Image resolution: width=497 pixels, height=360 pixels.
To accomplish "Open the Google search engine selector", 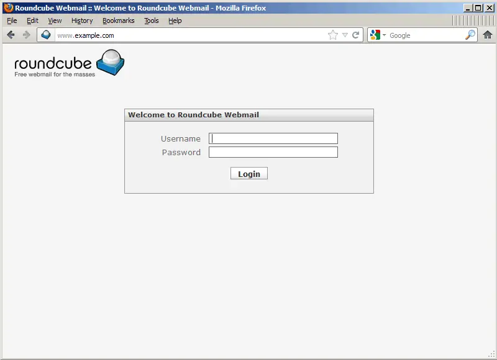I will point(378,35).
